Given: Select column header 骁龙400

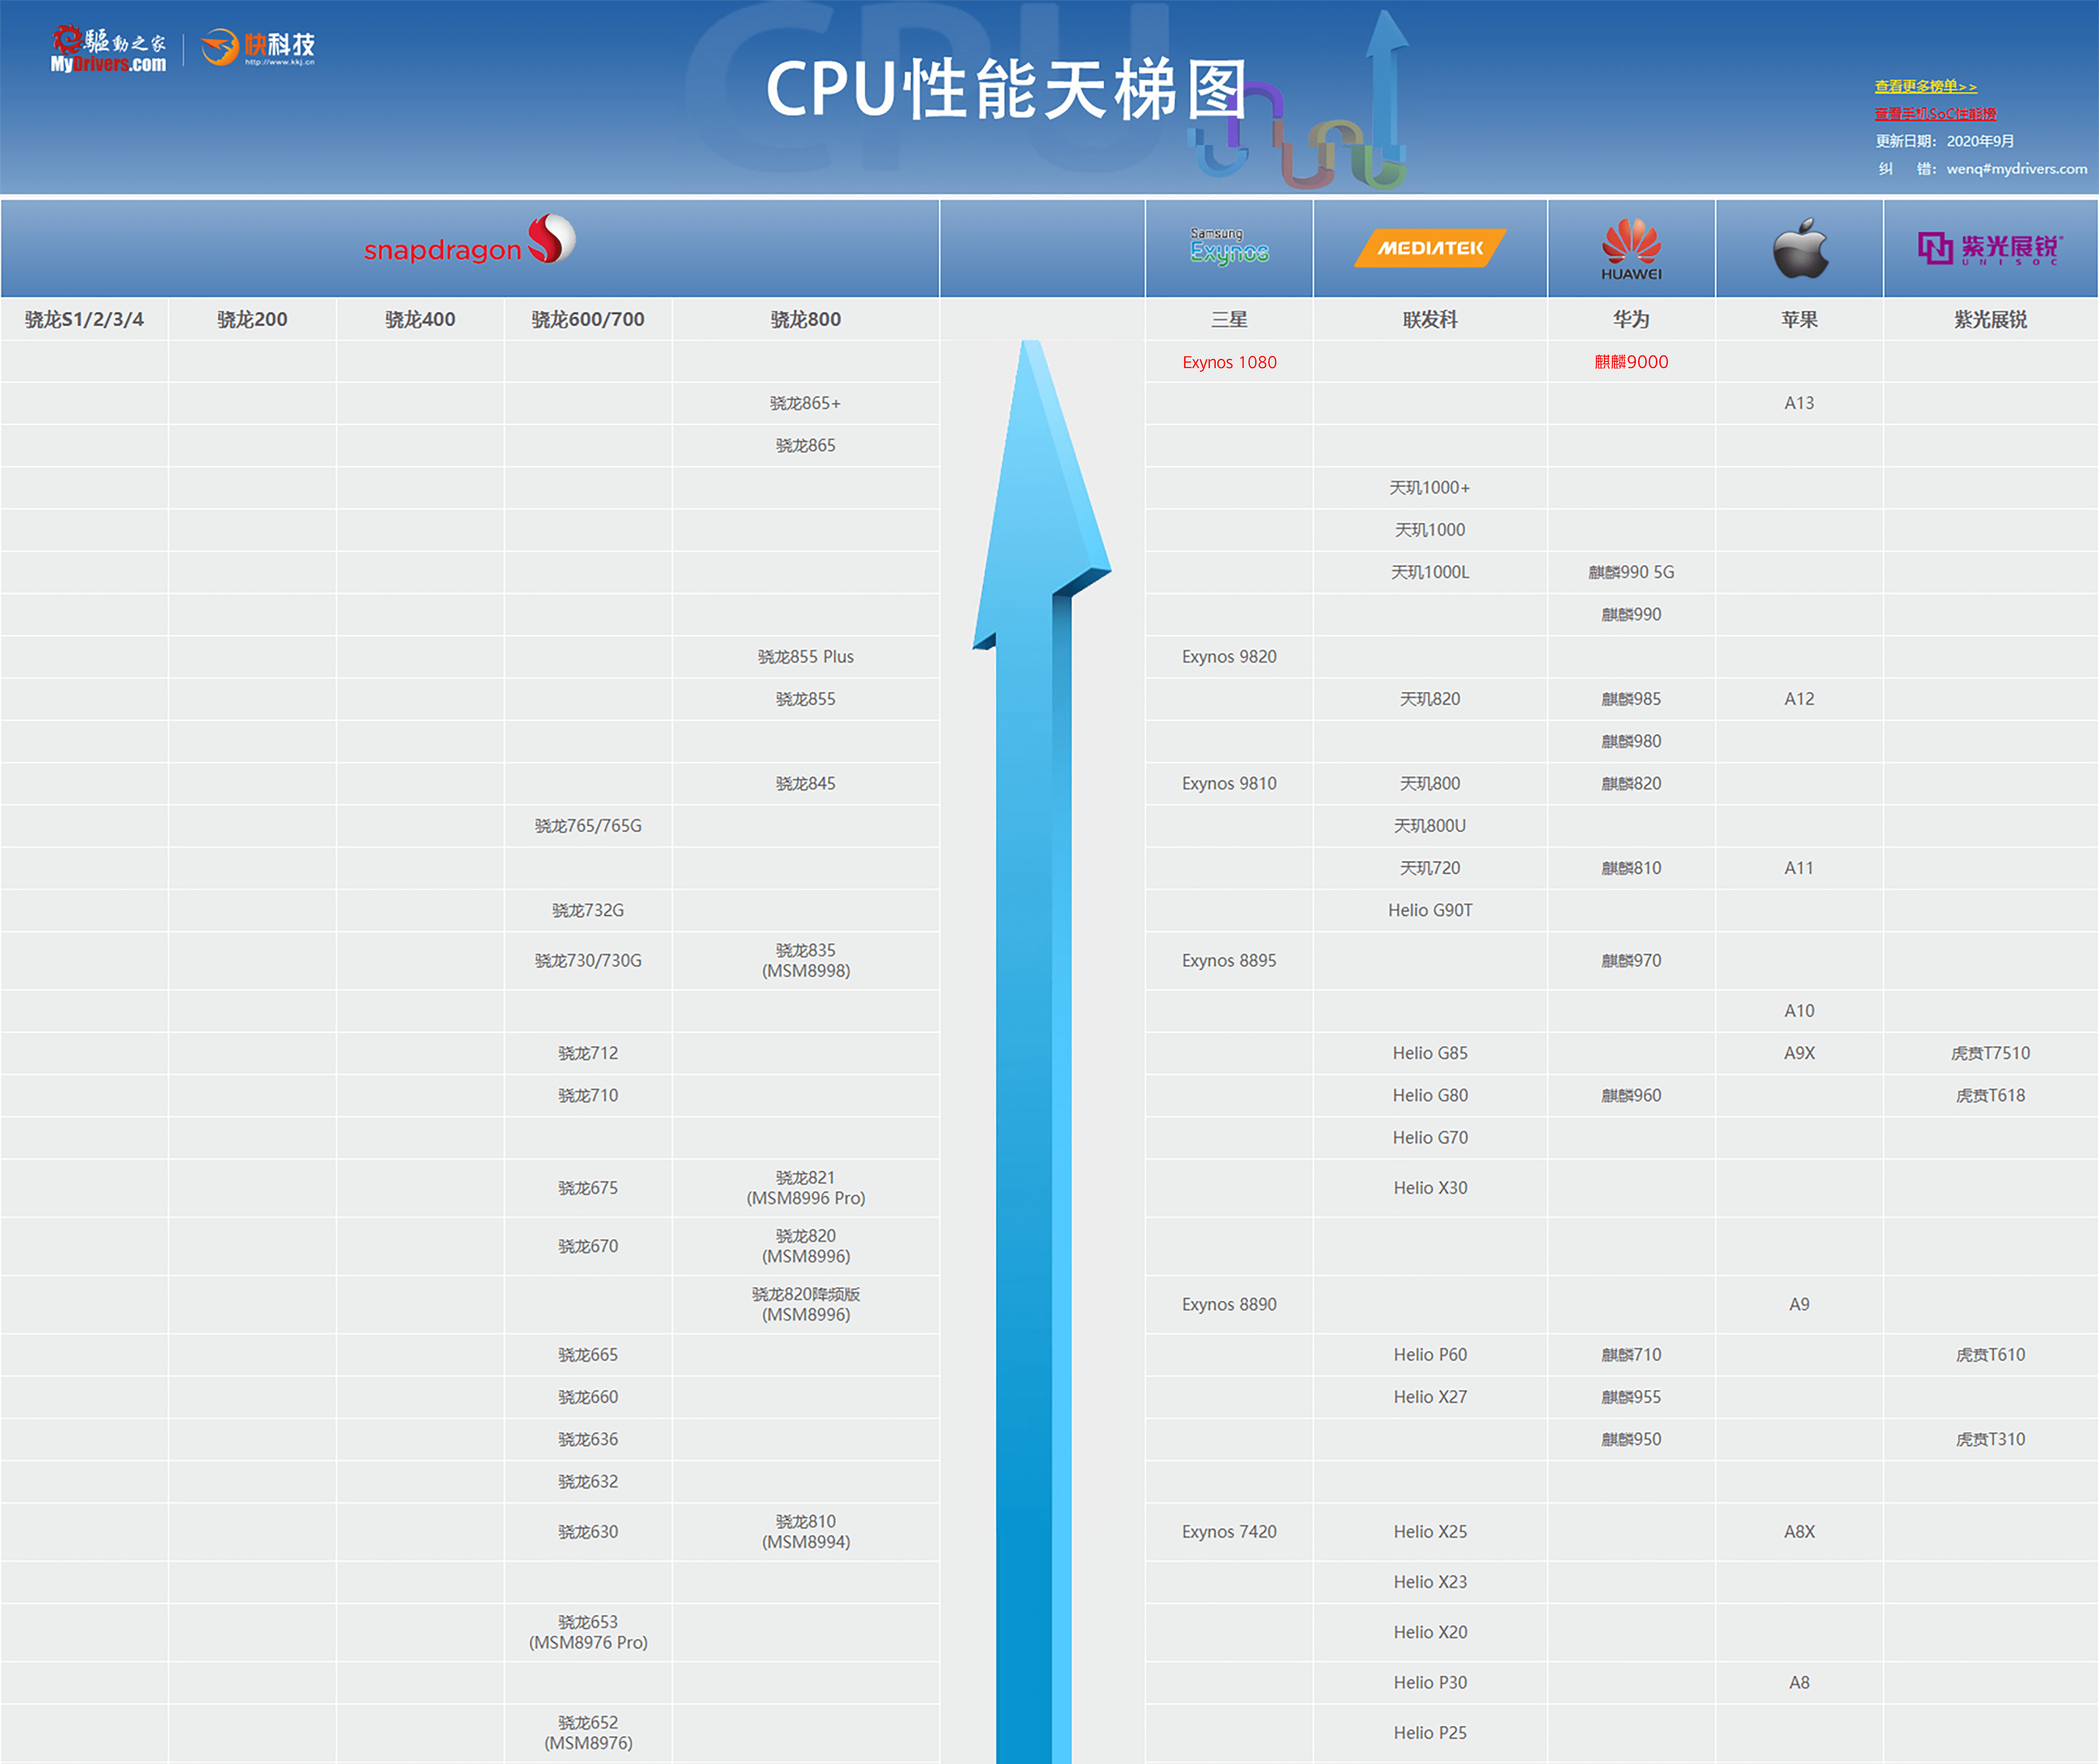Looking at the screenshot, I should (x=420, y=319).
